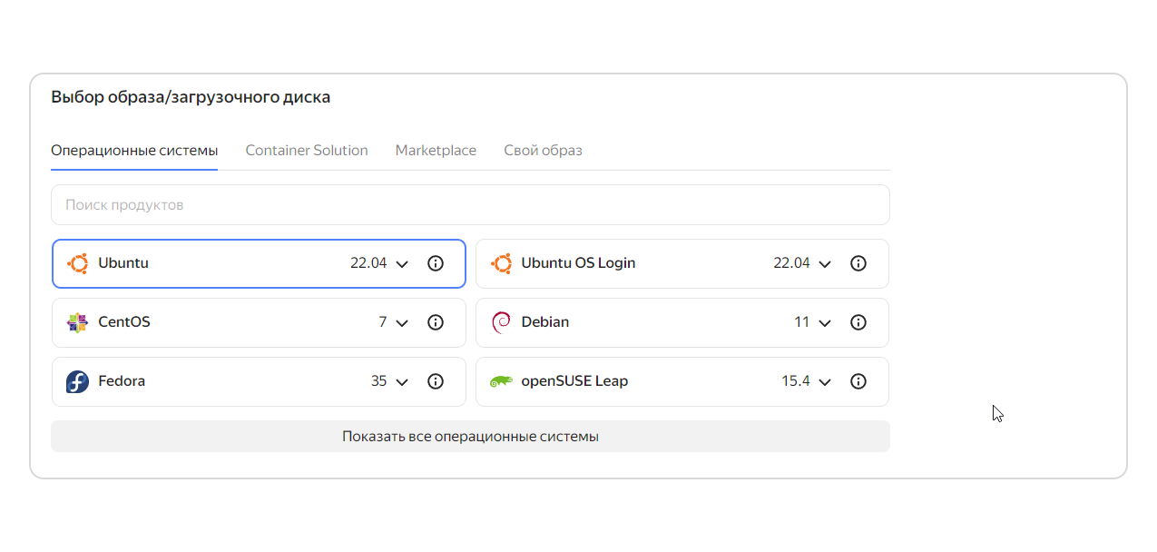Show CentOS image information icon

click(436, 322)
